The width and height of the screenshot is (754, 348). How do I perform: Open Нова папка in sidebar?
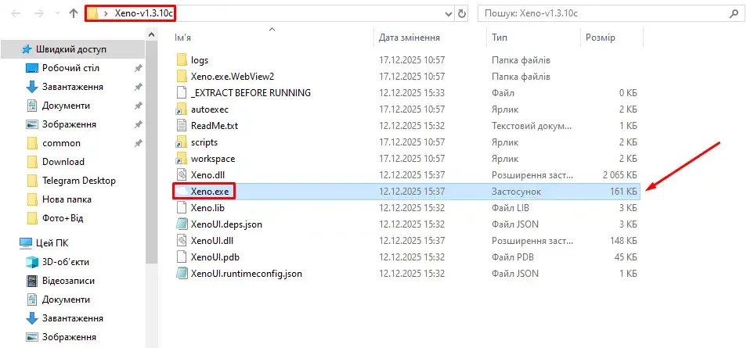point(67,199)
